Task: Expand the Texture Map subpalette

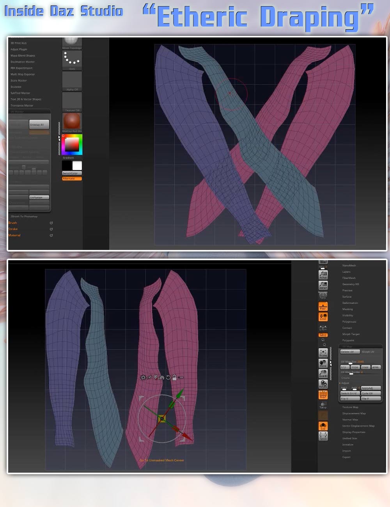Action: pos(350,407)
